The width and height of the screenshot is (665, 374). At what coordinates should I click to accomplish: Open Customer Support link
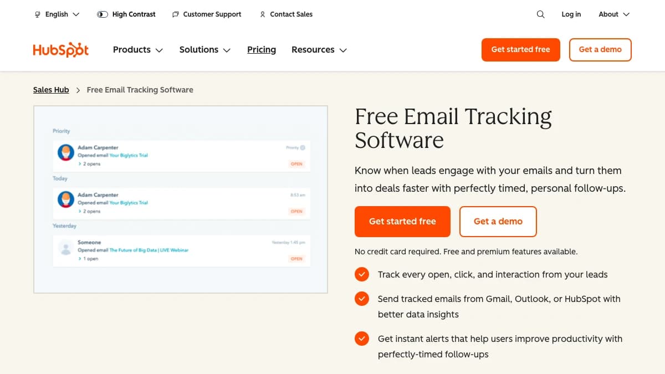pyautogui.click(x=212, y=14)
